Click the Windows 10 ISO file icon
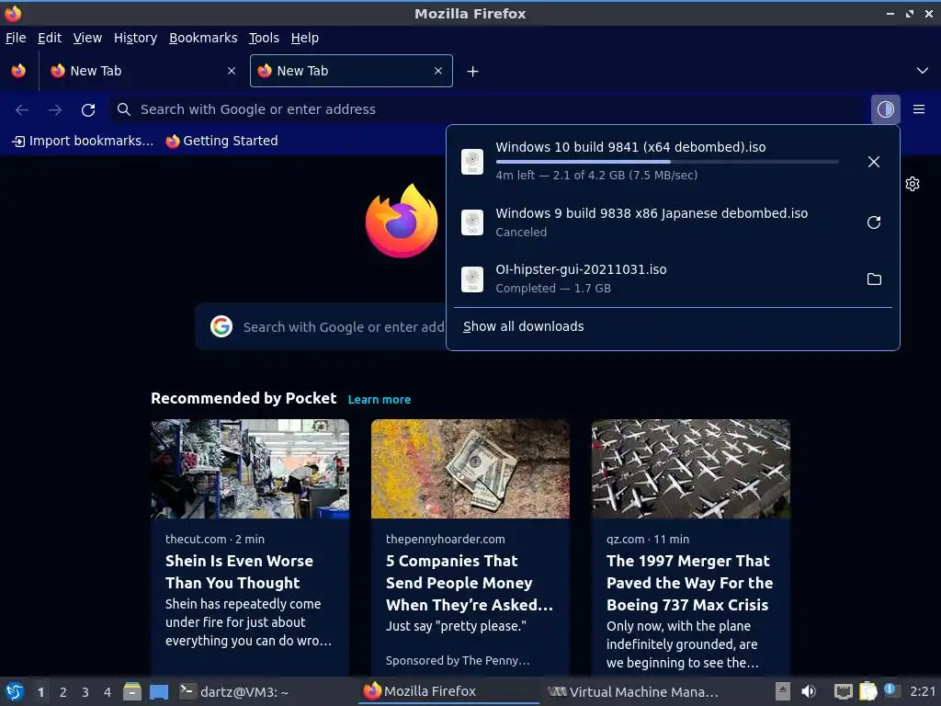941x706 pixels. point(472,162)
